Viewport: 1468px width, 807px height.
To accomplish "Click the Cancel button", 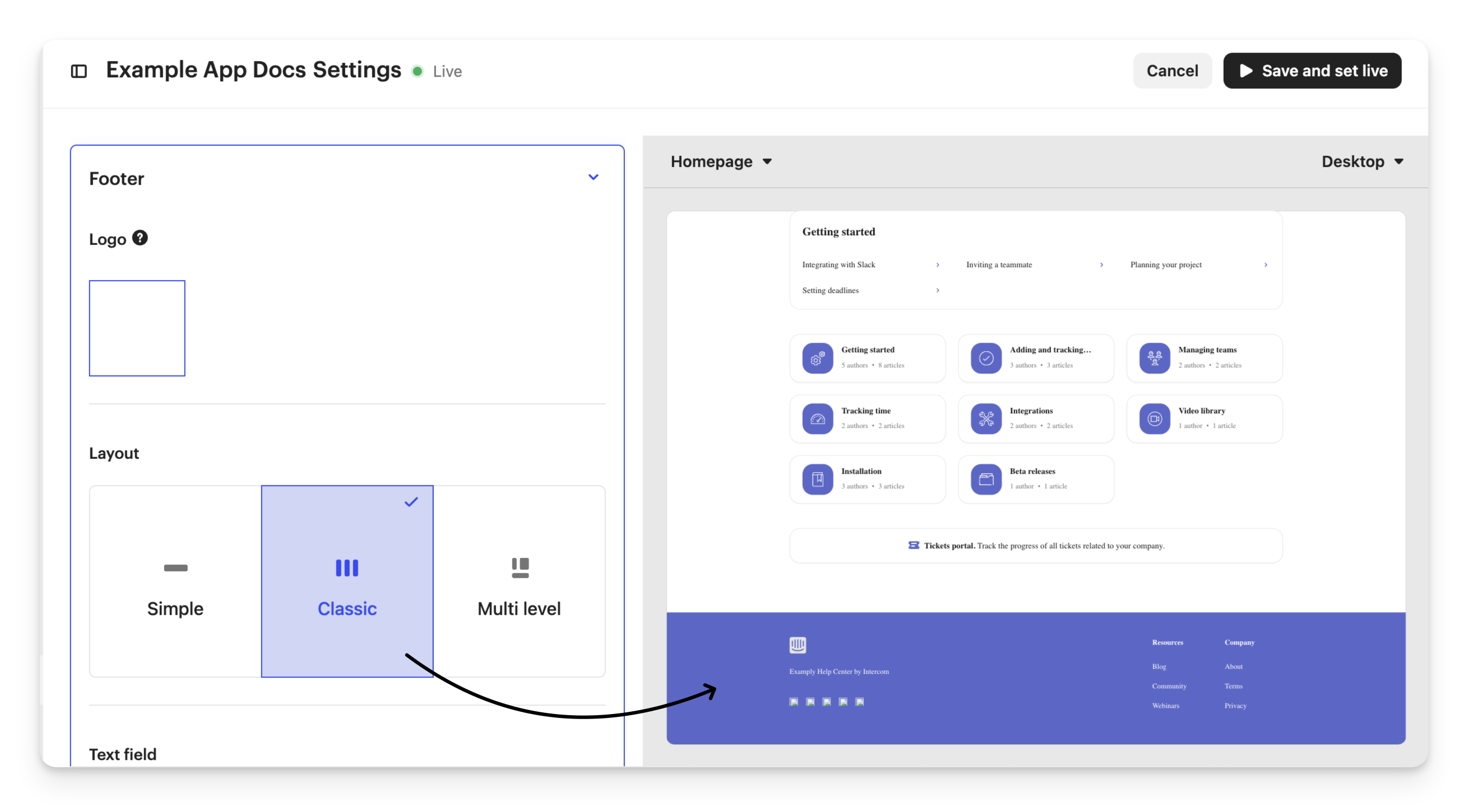I will point(1172,71).
